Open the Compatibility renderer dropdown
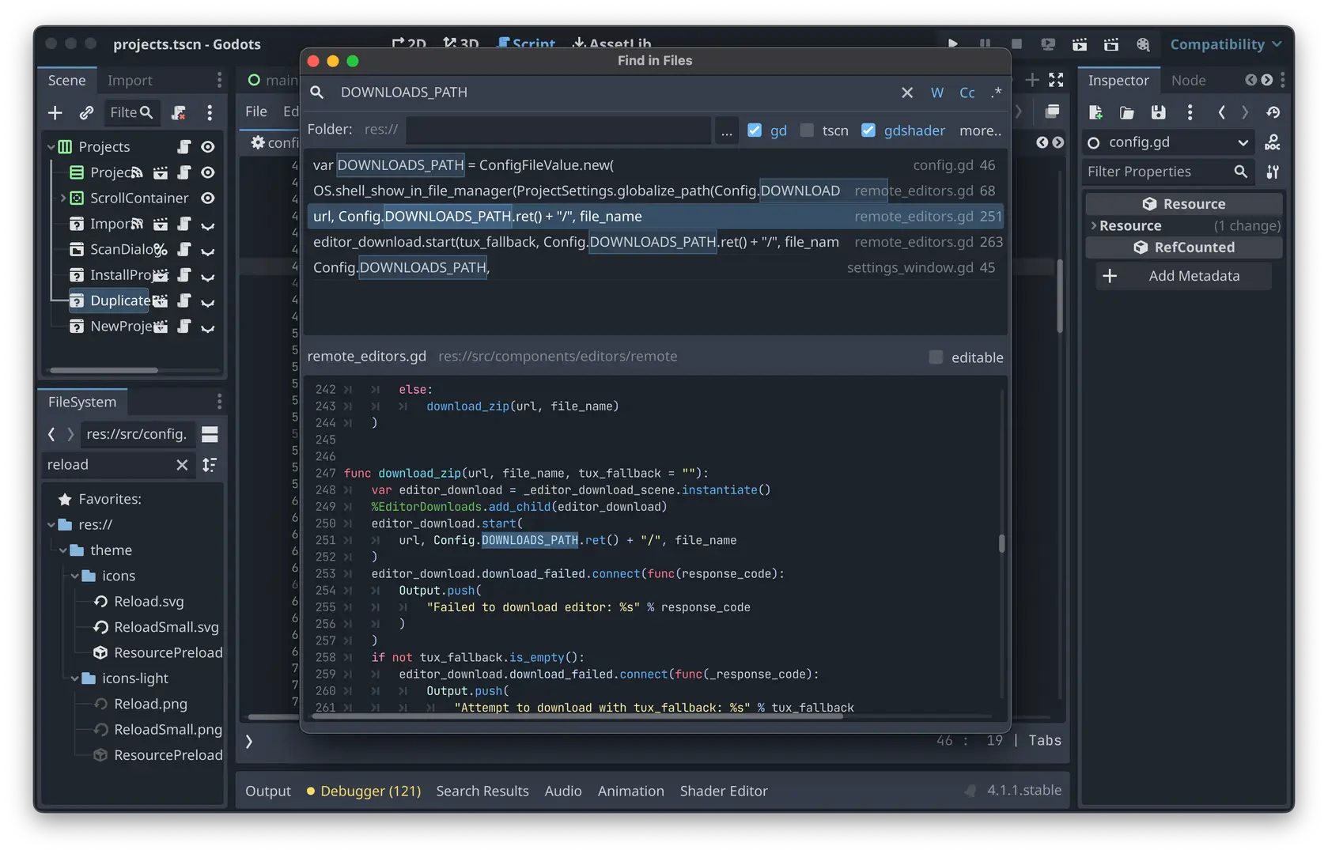Viewport: 1328px width, 854px height. (x=1226, y=44)
